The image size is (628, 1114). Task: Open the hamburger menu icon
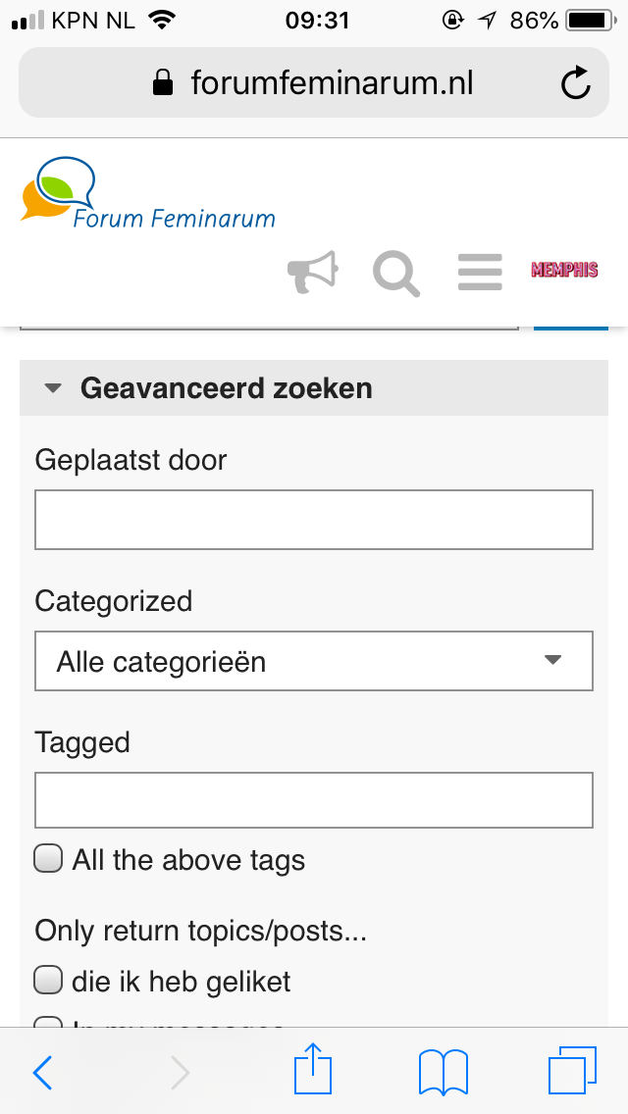(x=480, y=272)
